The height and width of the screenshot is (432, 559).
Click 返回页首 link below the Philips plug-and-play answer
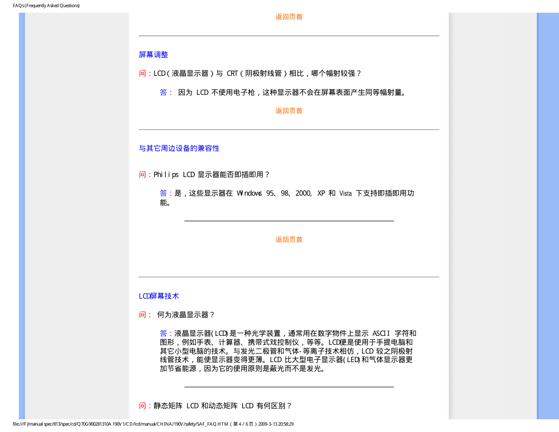pos(289,240)
